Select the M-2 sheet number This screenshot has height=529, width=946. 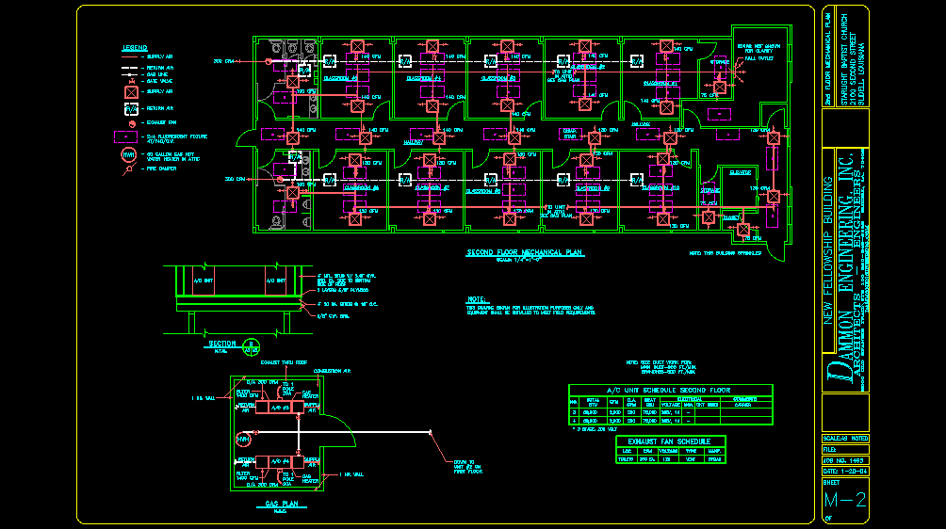click(844, 499)
